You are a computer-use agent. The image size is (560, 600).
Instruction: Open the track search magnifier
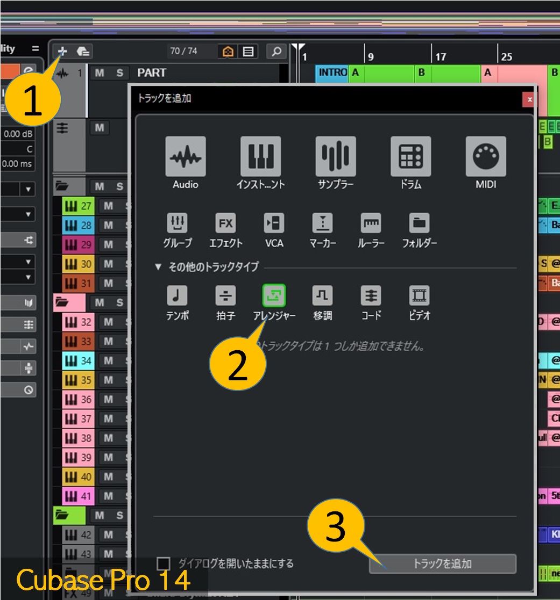click(x=277, y=51)
